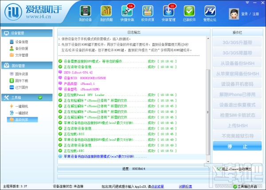Click the log output scrollbar thumb
The height and width of the screenshot is (190, 266).
[x=208, y=112]
